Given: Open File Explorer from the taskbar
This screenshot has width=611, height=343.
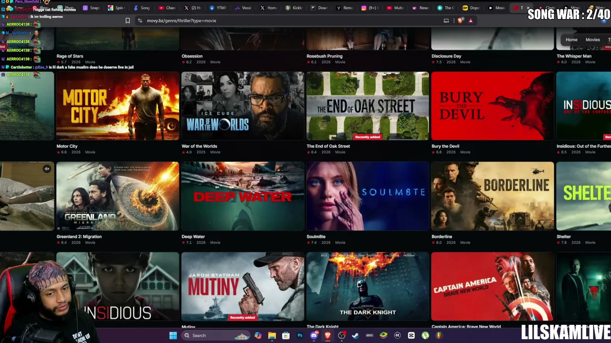Looking at the screenshot, I should (x=272, y=335).
